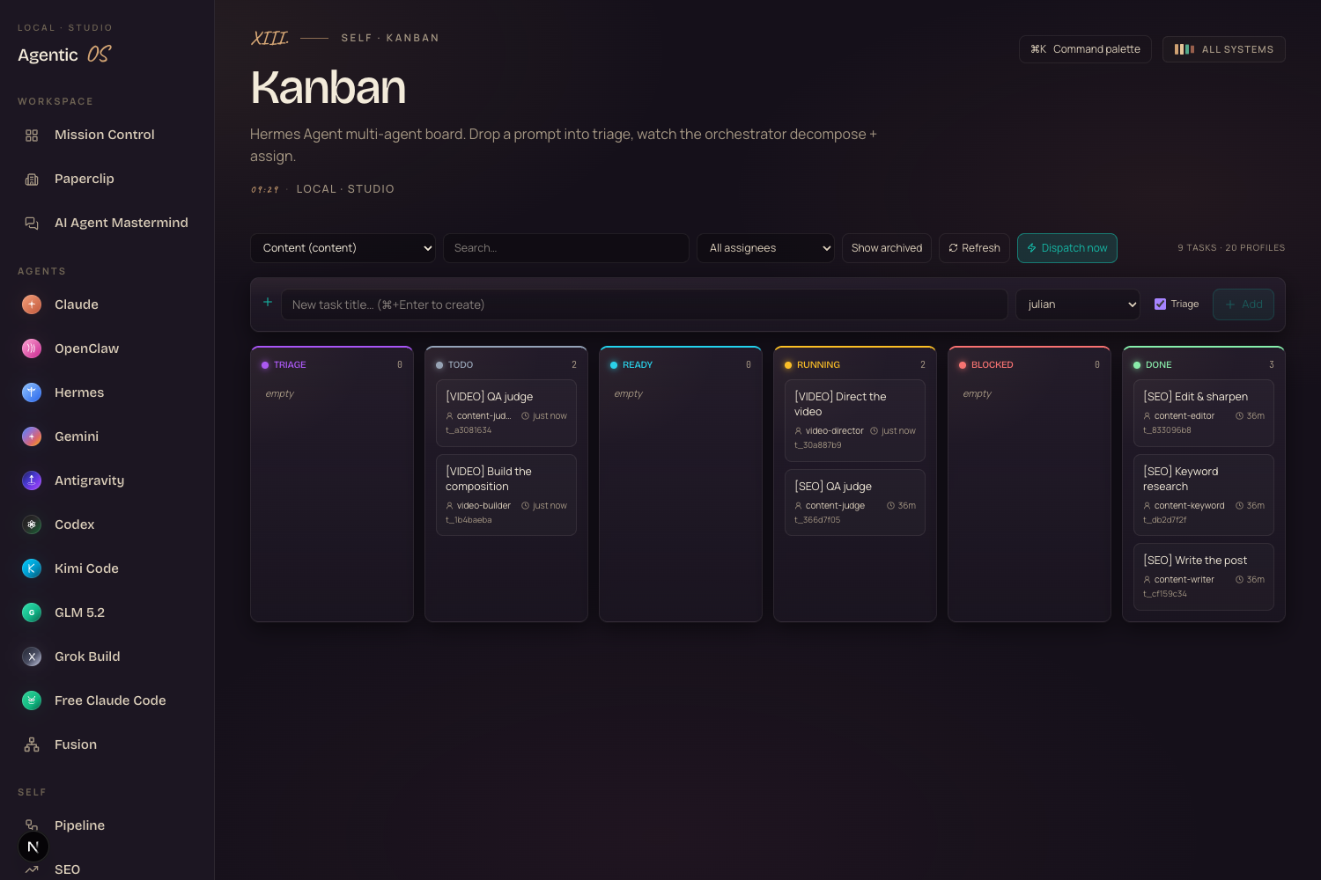
Task: Focus the Search input field
Action: tap(566, 248)
